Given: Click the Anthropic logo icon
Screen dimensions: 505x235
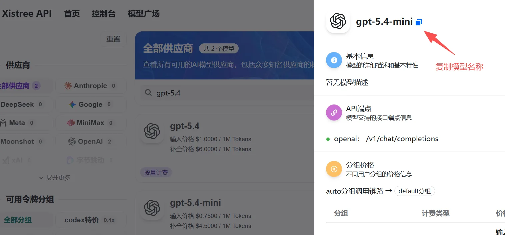Looking at the screenshot, I should click(x=68, y=86).
